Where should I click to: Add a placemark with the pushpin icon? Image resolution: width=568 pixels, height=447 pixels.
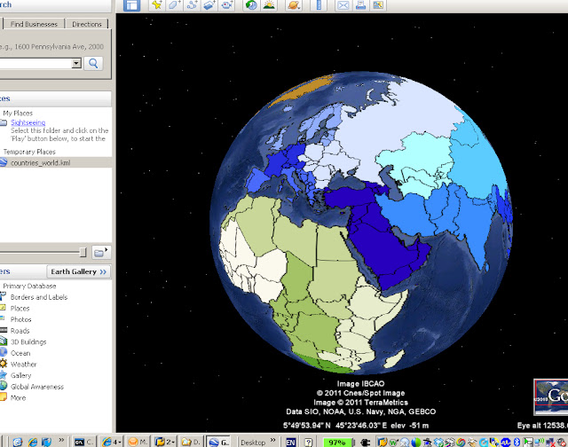tap(157, 5)
